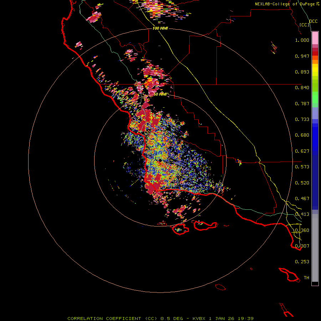The width and height of the screenshot is (321, 321).
Task: Select the 0.307 legend value
Action: tap(302, 246)
